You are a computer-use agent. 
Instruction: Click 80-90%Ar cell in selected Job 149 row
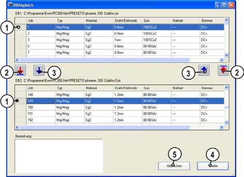pyautogui.click(x=156, y=101)
